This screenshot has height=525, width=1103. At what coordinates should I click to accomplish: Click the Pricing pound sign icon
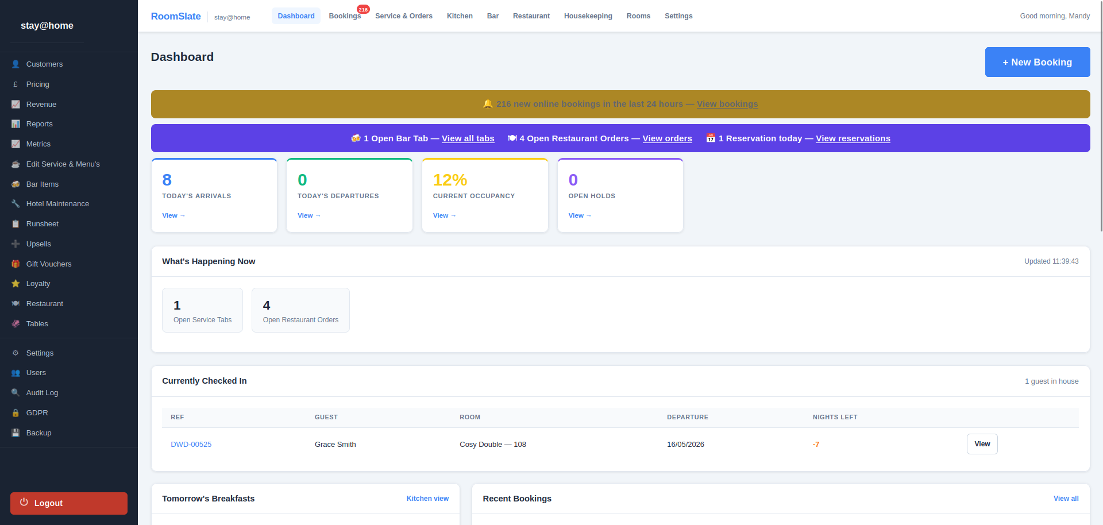click(16, 84)
